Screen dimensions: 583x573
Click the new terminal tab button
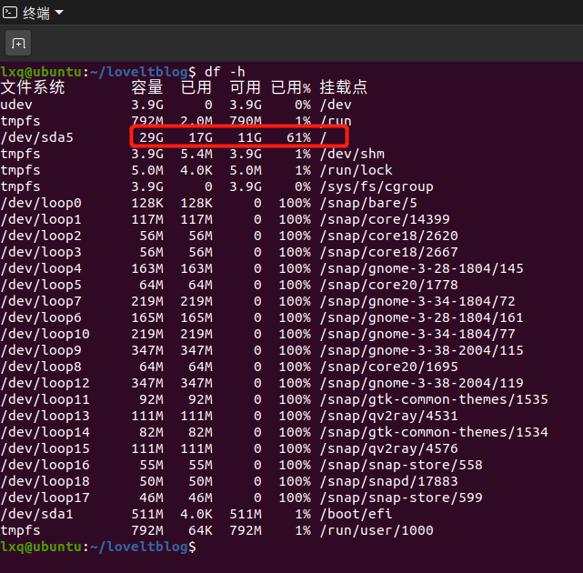tap(18, 43)
